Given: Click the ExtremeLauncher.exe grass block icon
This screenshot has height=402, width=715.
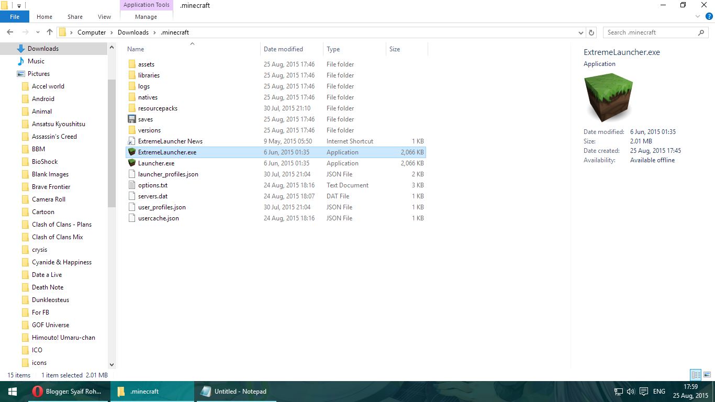Looking at the screenshot, I should point(132,152).
